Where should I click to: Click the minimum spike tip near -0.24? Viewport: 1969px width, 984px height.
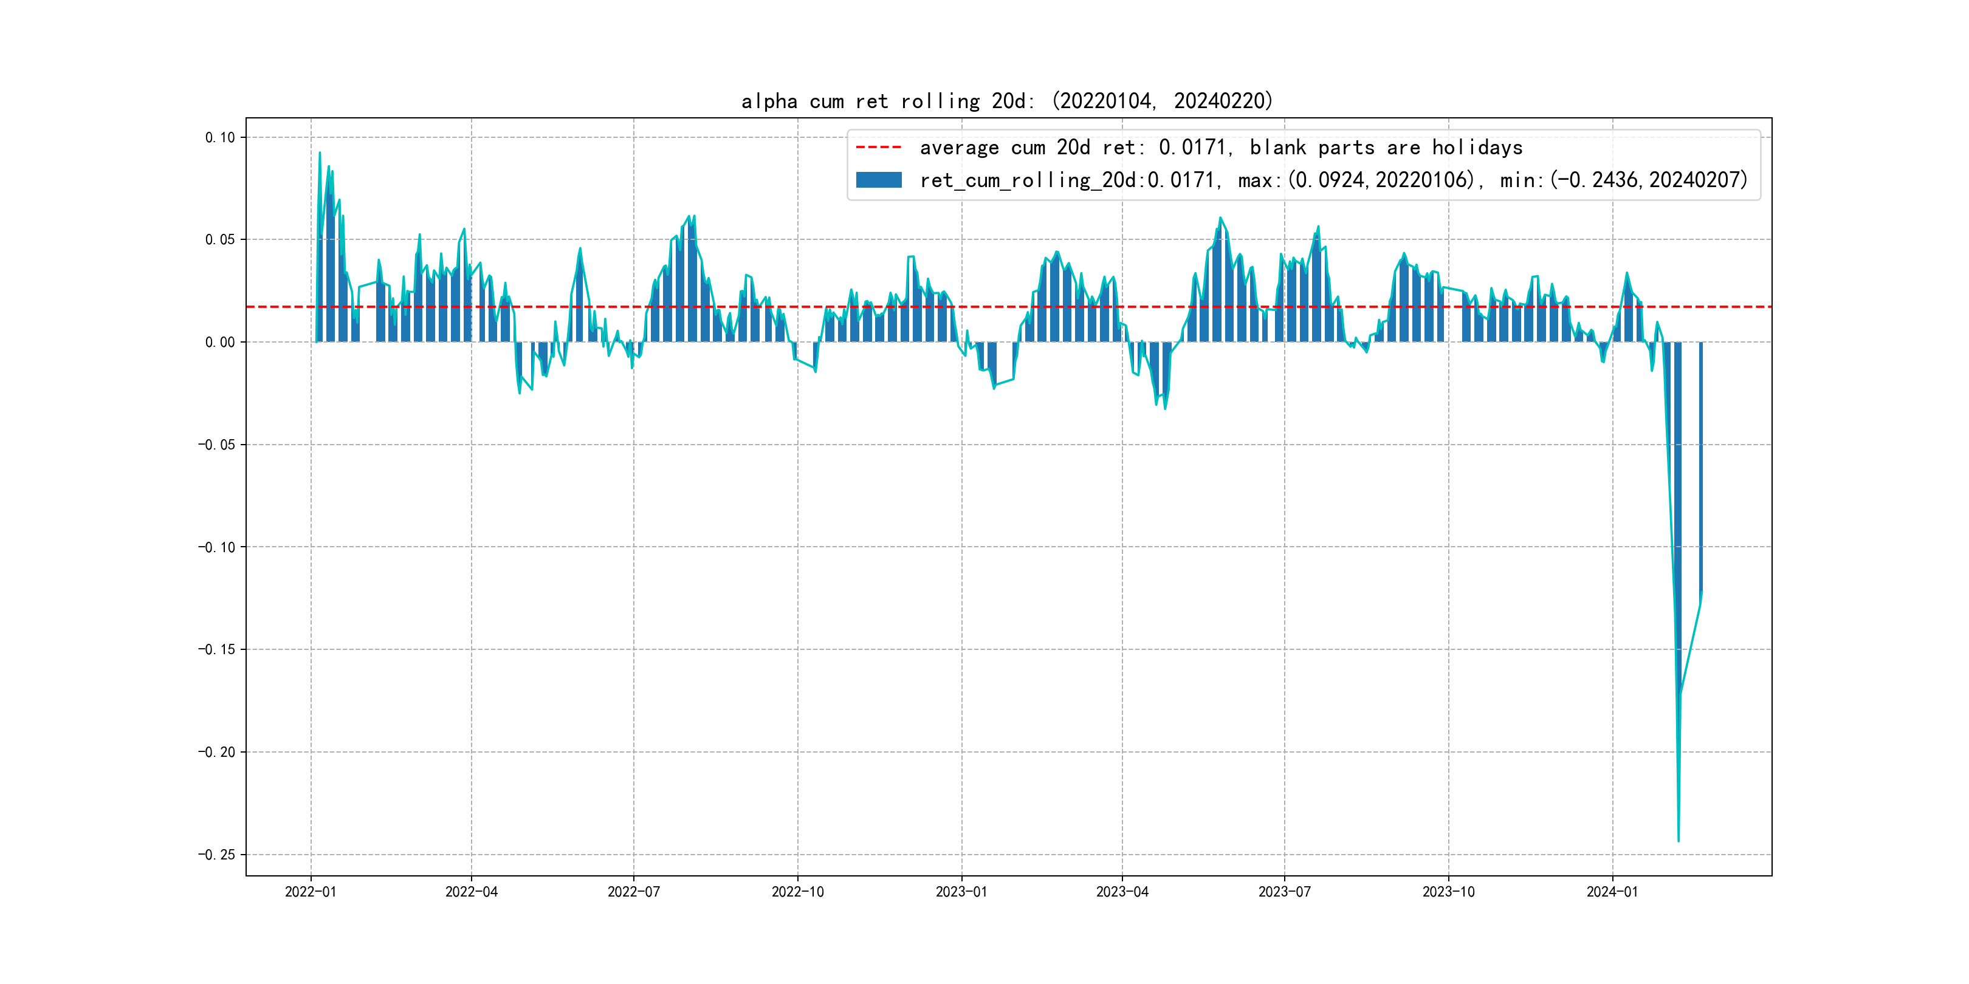1679,841
